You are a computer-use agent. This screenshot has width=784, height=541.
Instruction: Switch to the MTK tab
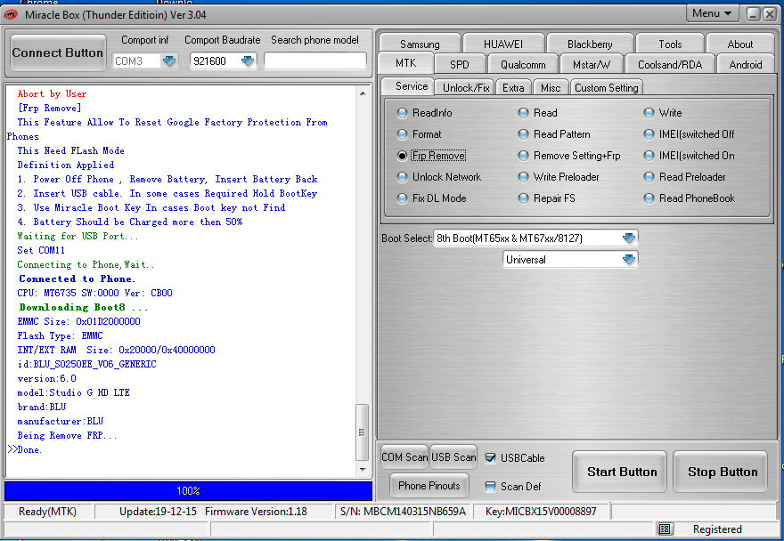[x=405, y=63]
